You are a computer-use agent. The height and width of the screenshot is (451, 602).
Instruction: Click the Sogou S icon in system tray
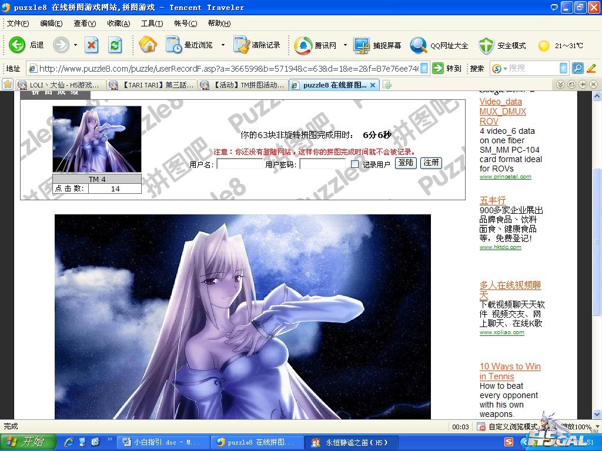[509, 442]
